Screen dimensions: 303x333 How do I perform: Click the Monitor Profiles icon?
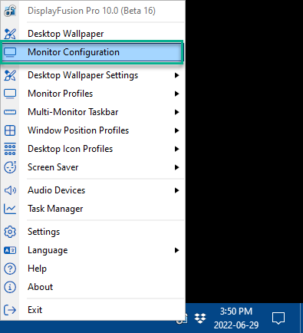10,94
